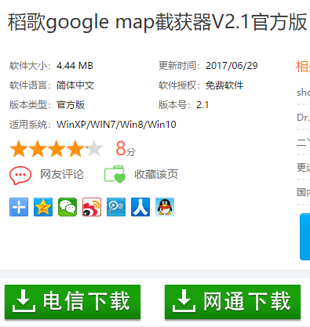Click the 网通下载 download button
This screenshot has width=310, height=327.
pos(232,302)
